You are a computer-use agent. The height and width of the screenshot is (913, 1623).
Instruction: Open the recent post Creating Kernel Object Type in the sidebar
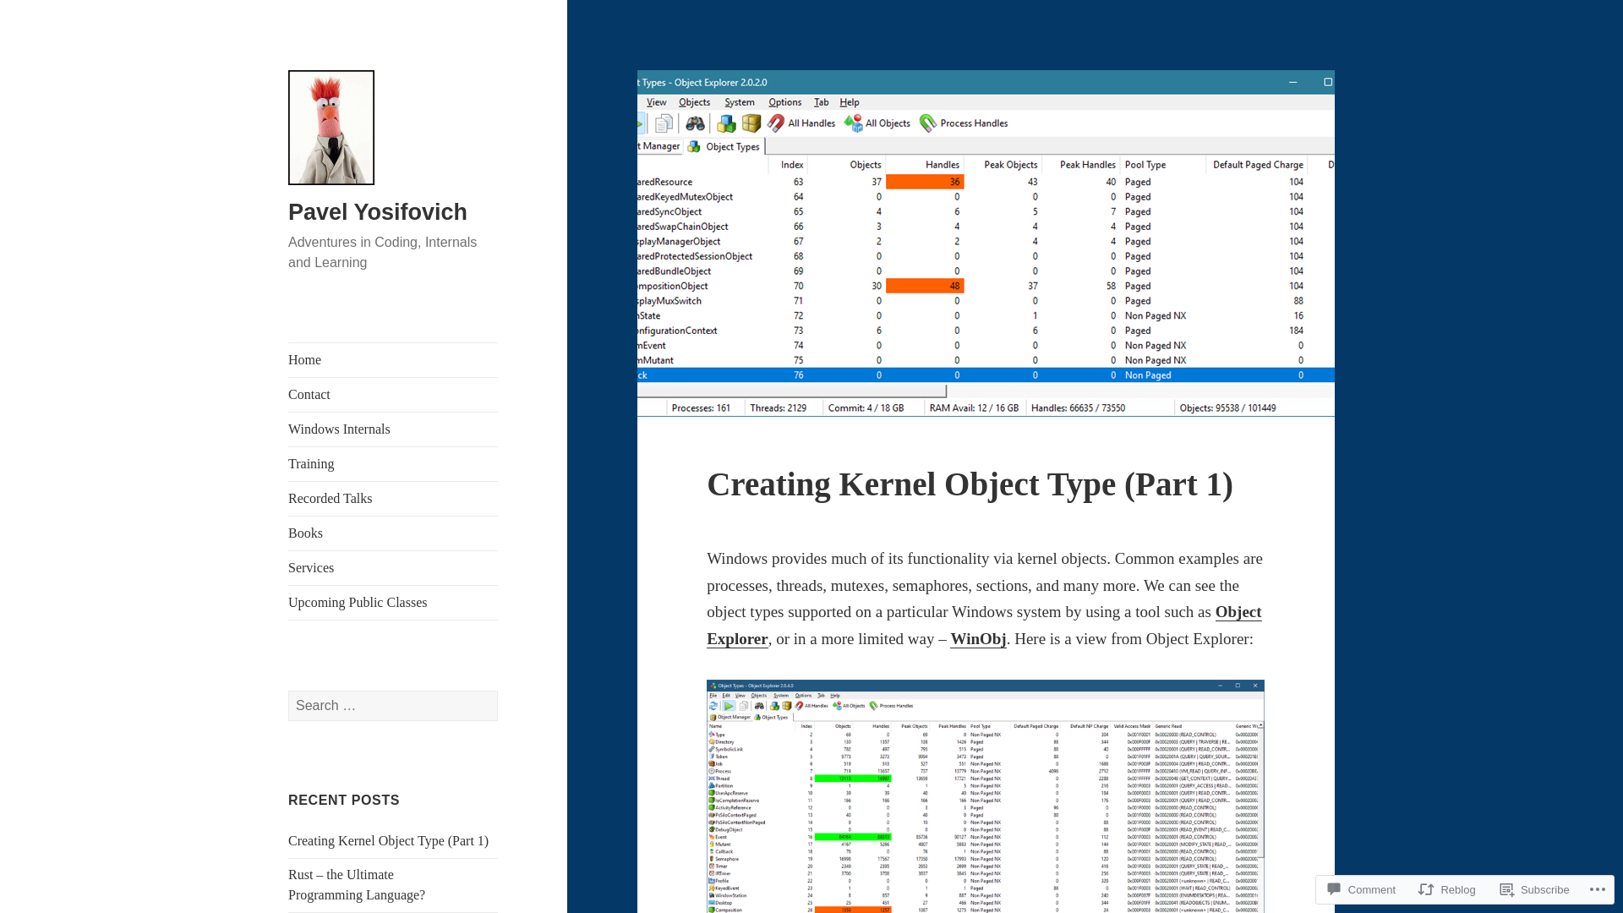[x=388, y=841]
